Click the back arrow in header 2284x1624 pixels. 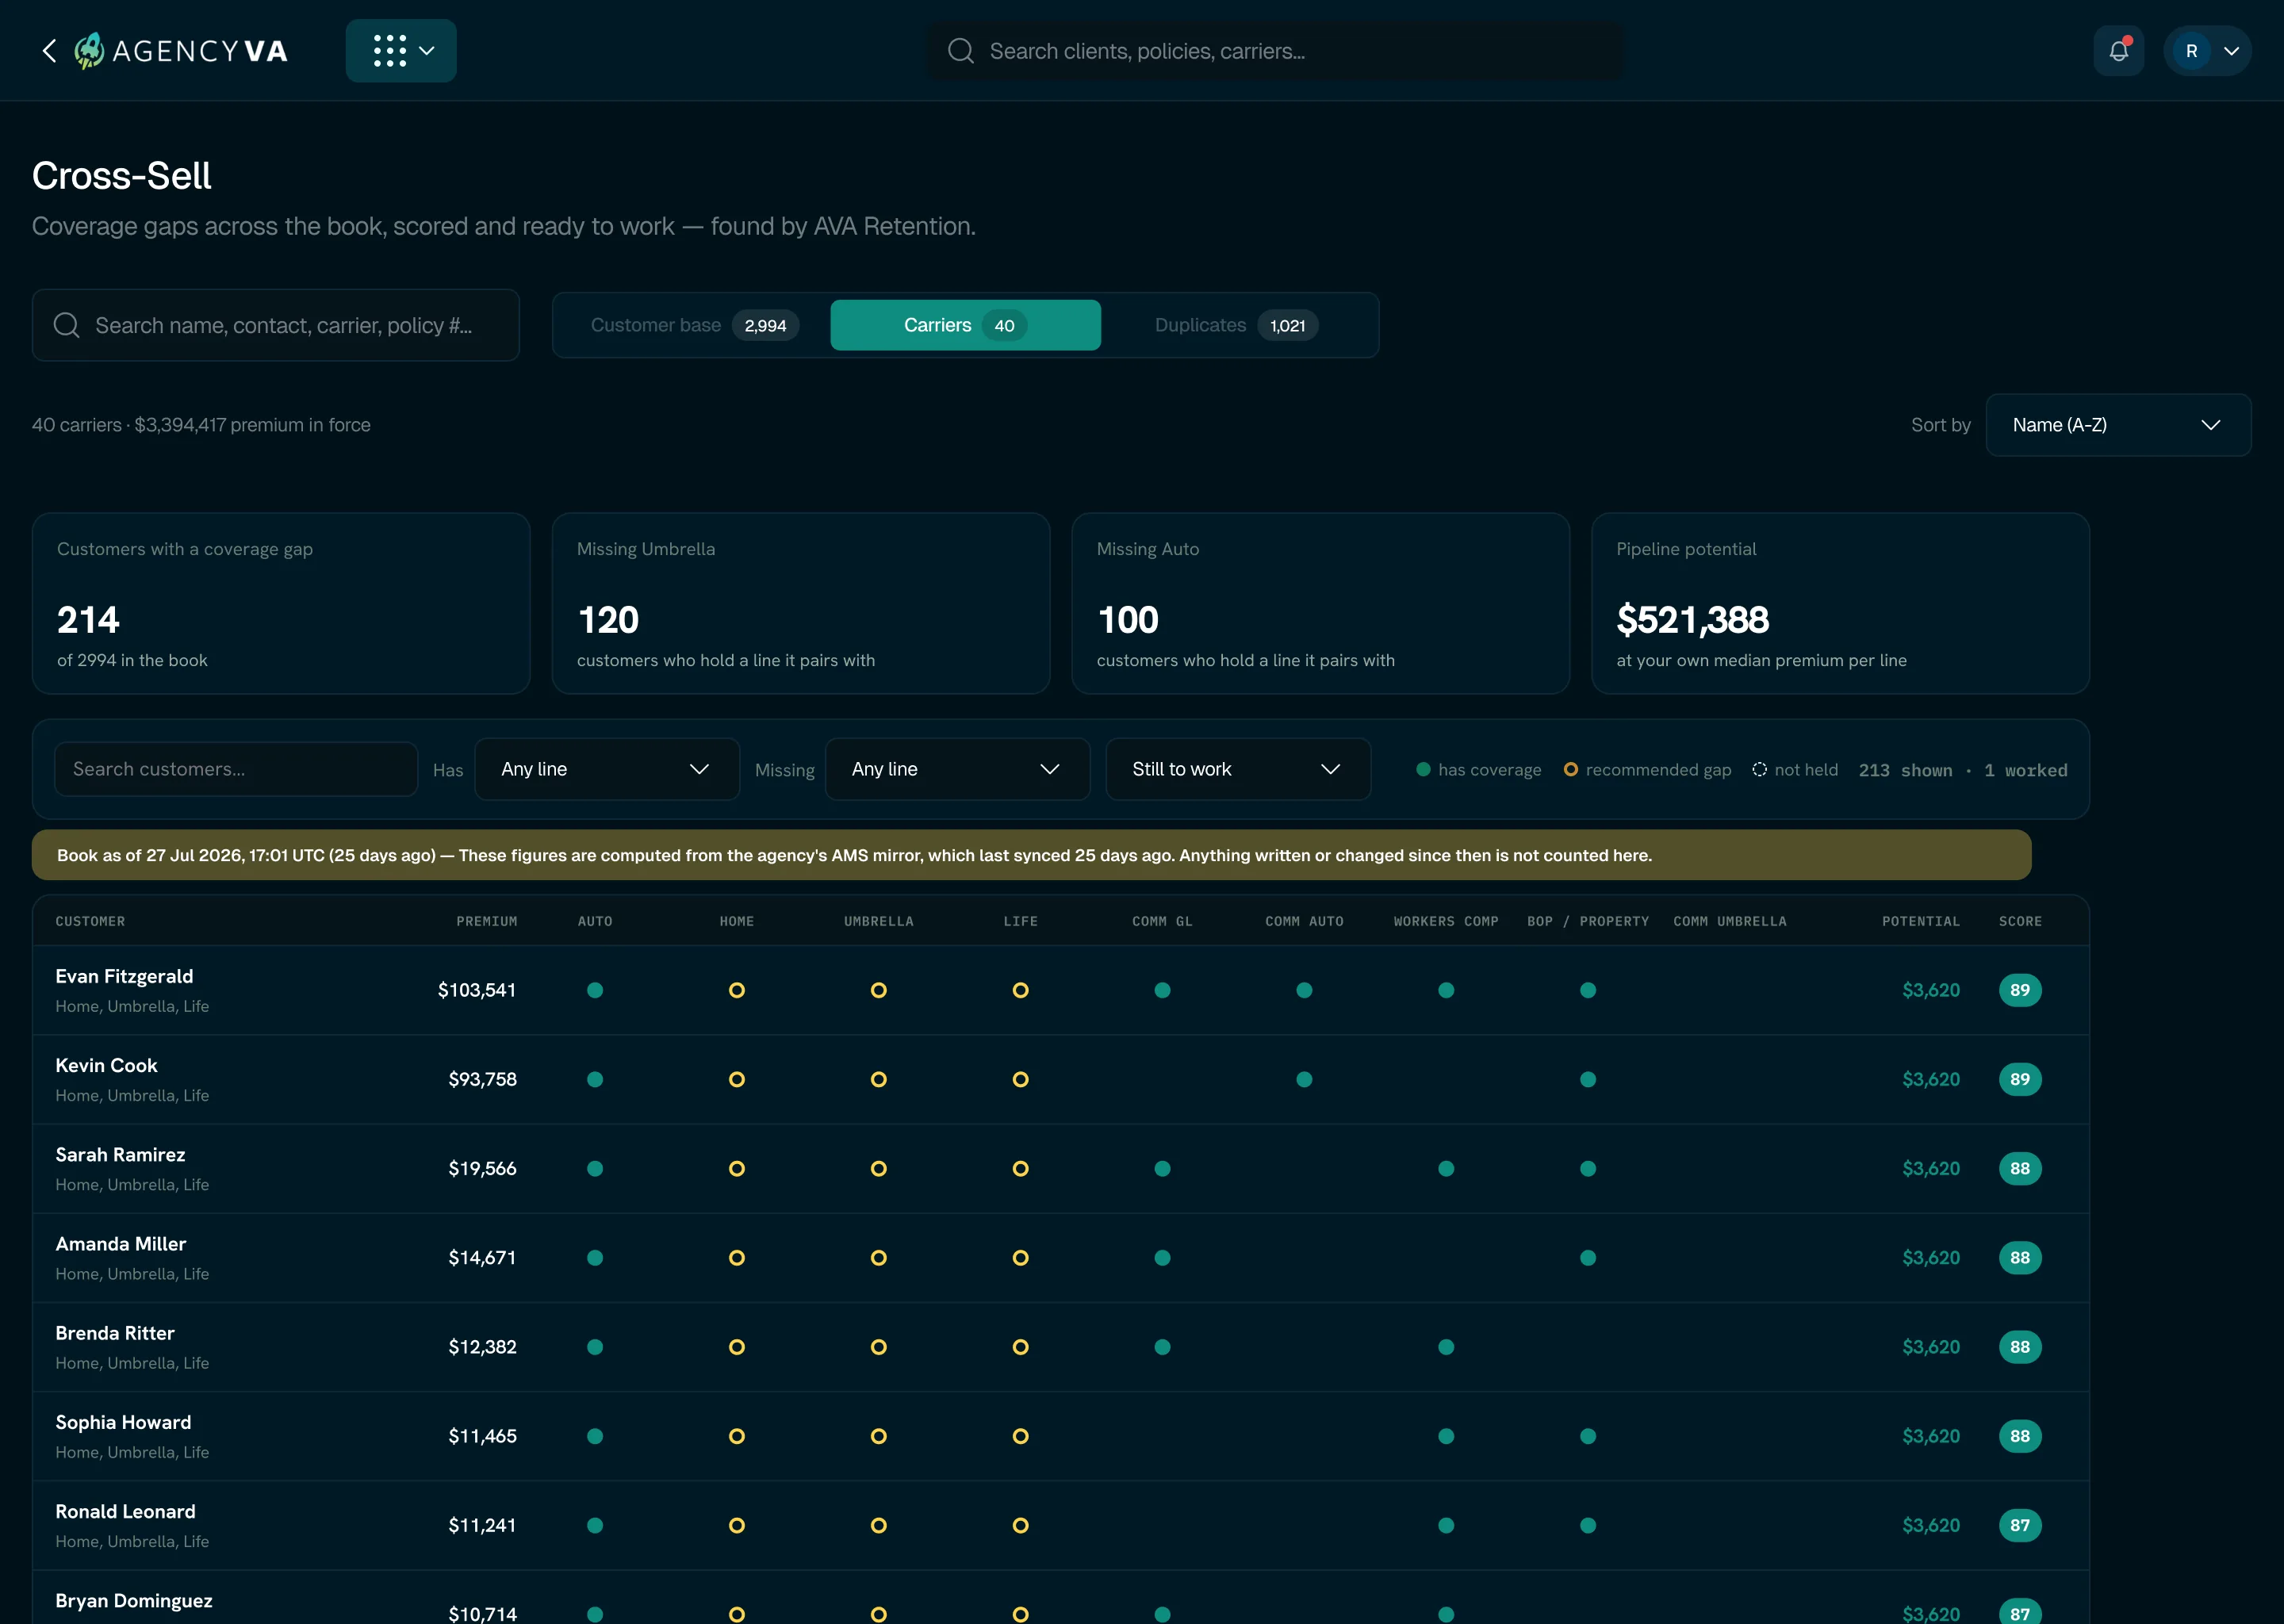pos(49,51)
